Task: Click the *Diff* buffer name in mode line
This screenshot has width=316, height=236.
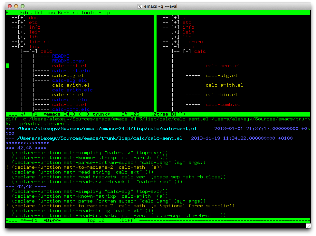Action: click(x=52, y=220)
